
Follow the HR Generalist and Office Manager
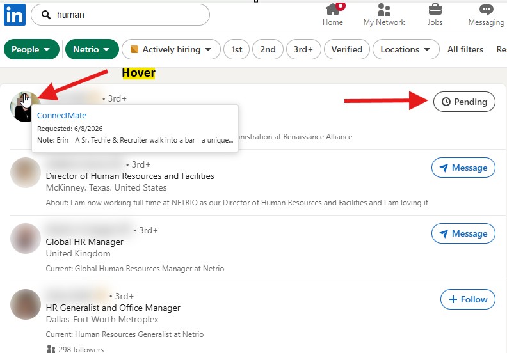pyautogui.click(x=467, y=299)
